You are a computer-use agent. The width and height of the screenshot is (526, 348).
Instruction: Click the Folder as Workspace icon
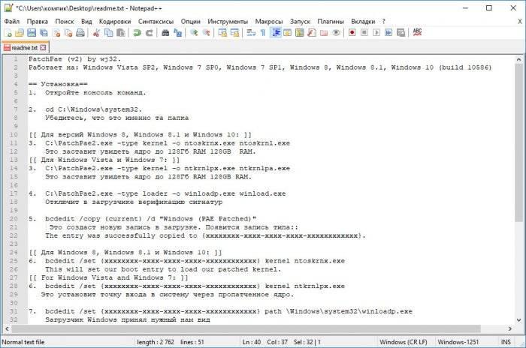[324, 32]
